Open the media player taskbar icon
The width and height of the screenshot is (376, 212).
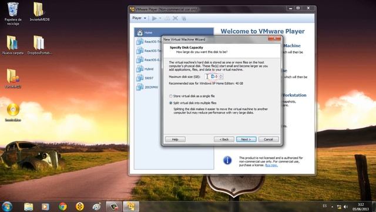pyautogui.click(x=45, y=207)
